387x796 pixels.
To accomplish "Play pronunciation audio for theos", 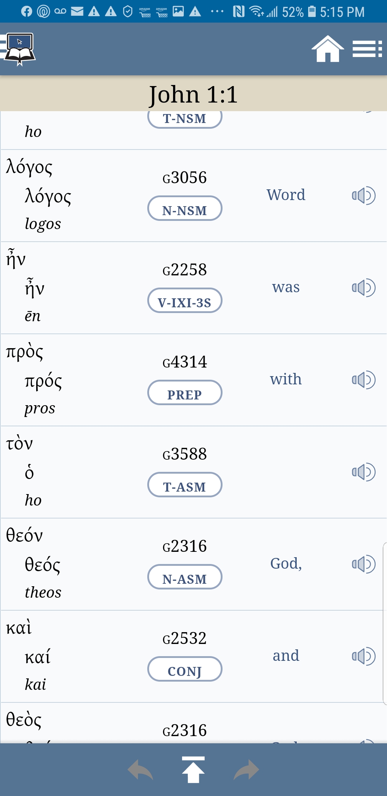I will click(363, 564).
